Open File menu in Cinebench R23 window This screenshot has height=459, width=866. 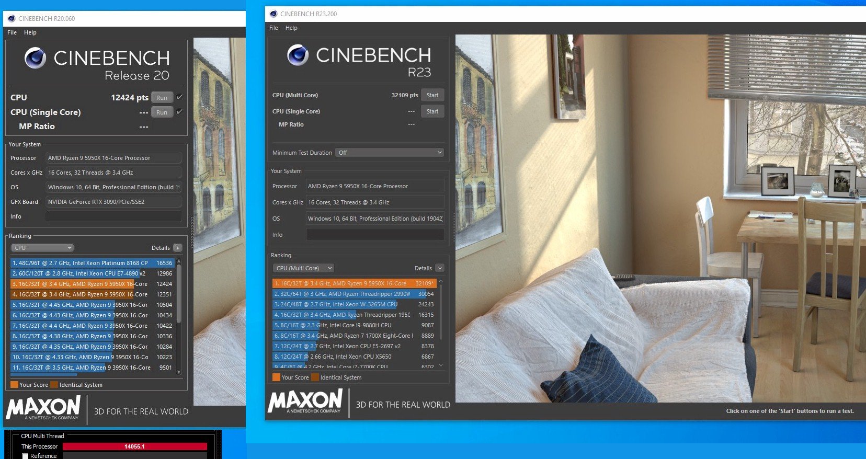click(274, 28)
